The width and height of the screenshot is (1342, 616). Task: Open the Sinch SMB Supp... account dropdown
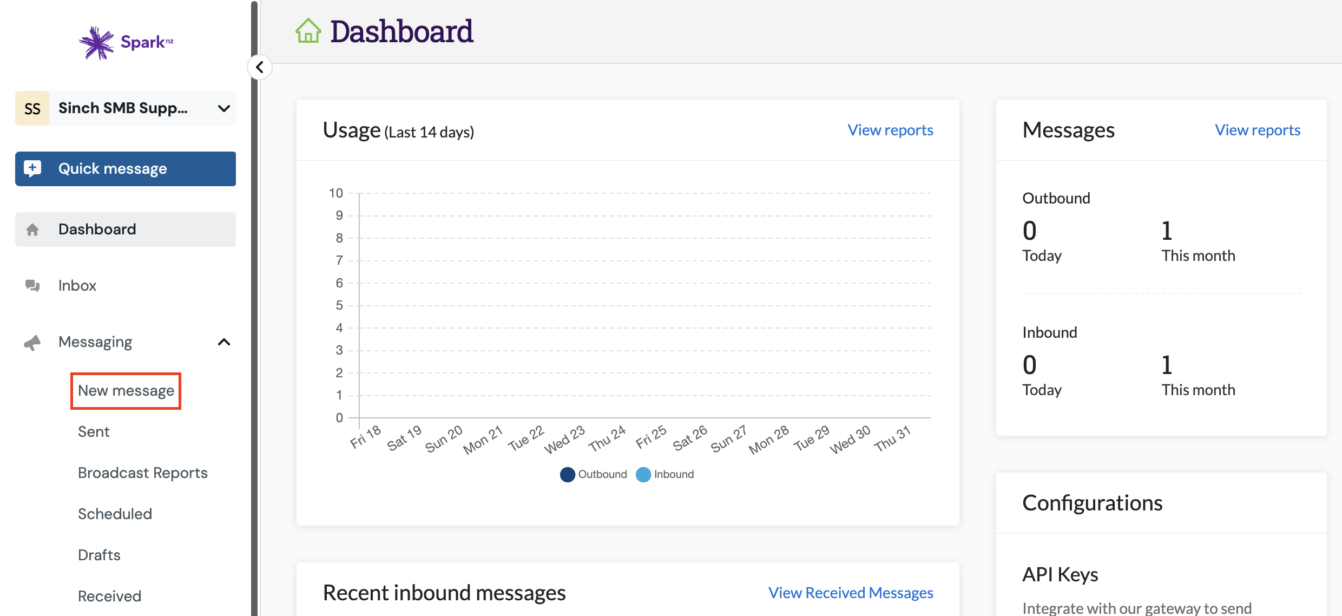(x=126, y=108)
